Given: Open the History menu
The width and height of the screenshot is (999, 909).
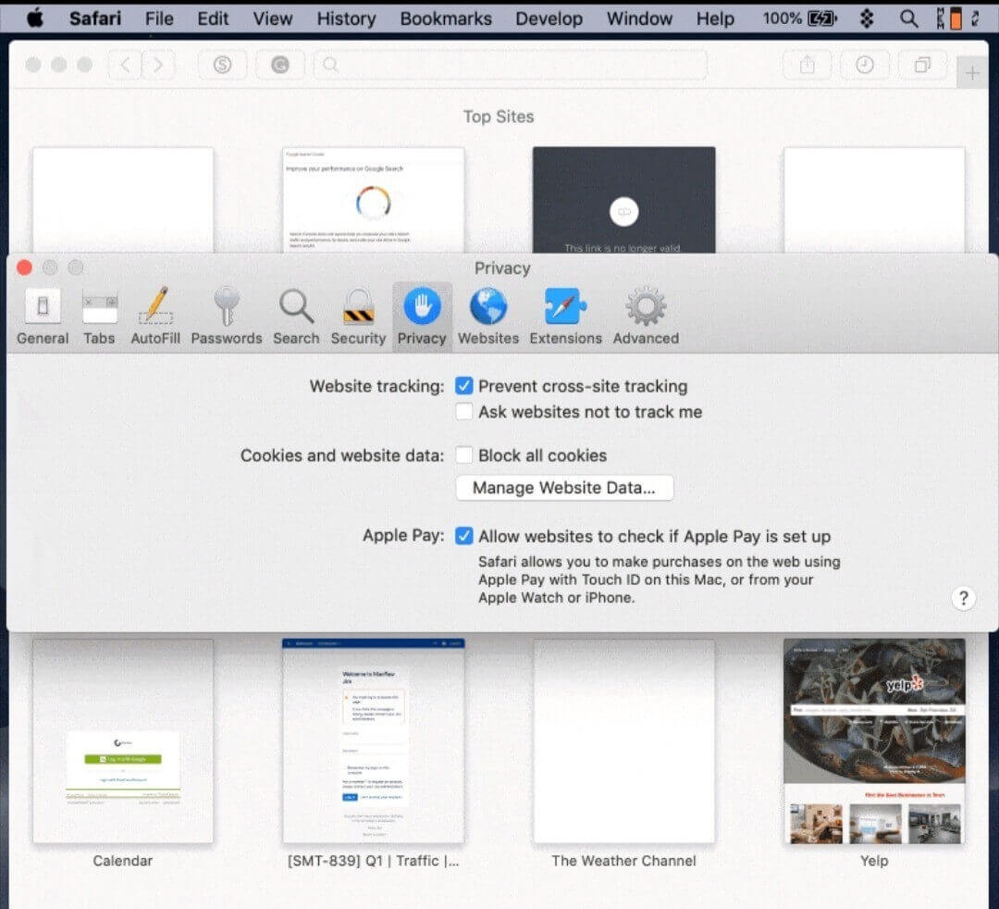Looking at the screenshot, I should 345,19.
